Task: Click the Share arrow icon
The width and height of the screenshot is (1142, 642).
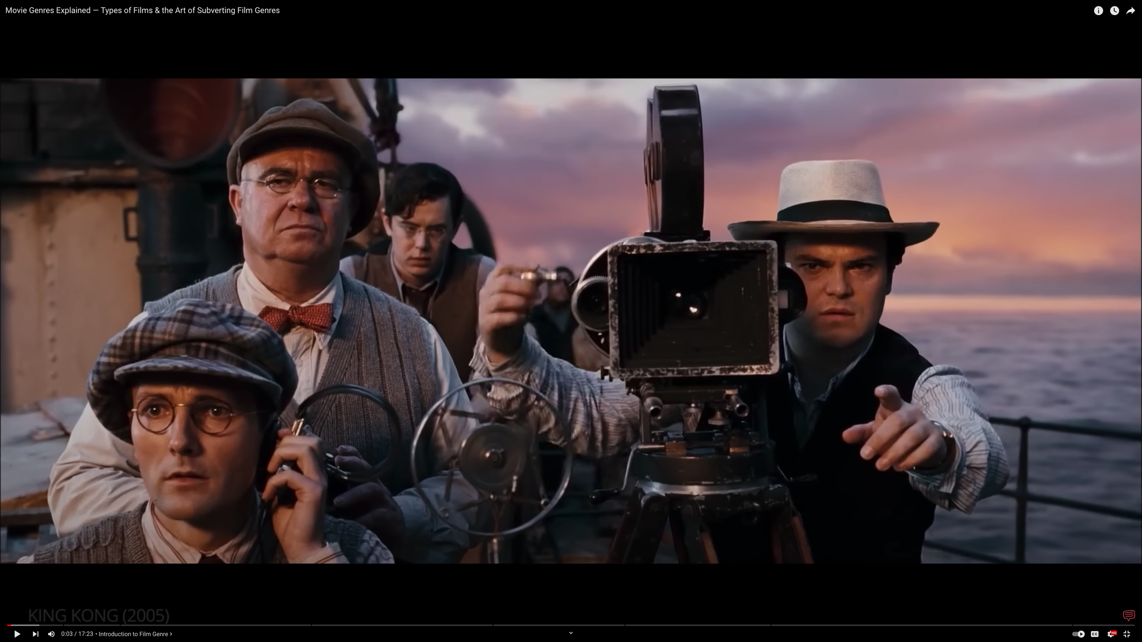Action: point(1131,11)
